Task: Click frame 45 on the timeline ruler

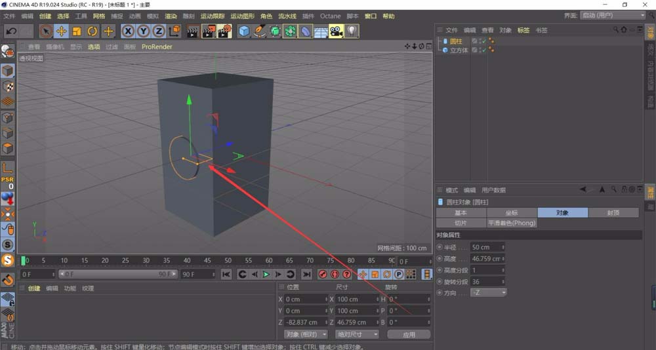Action: [x=207, y=260]
